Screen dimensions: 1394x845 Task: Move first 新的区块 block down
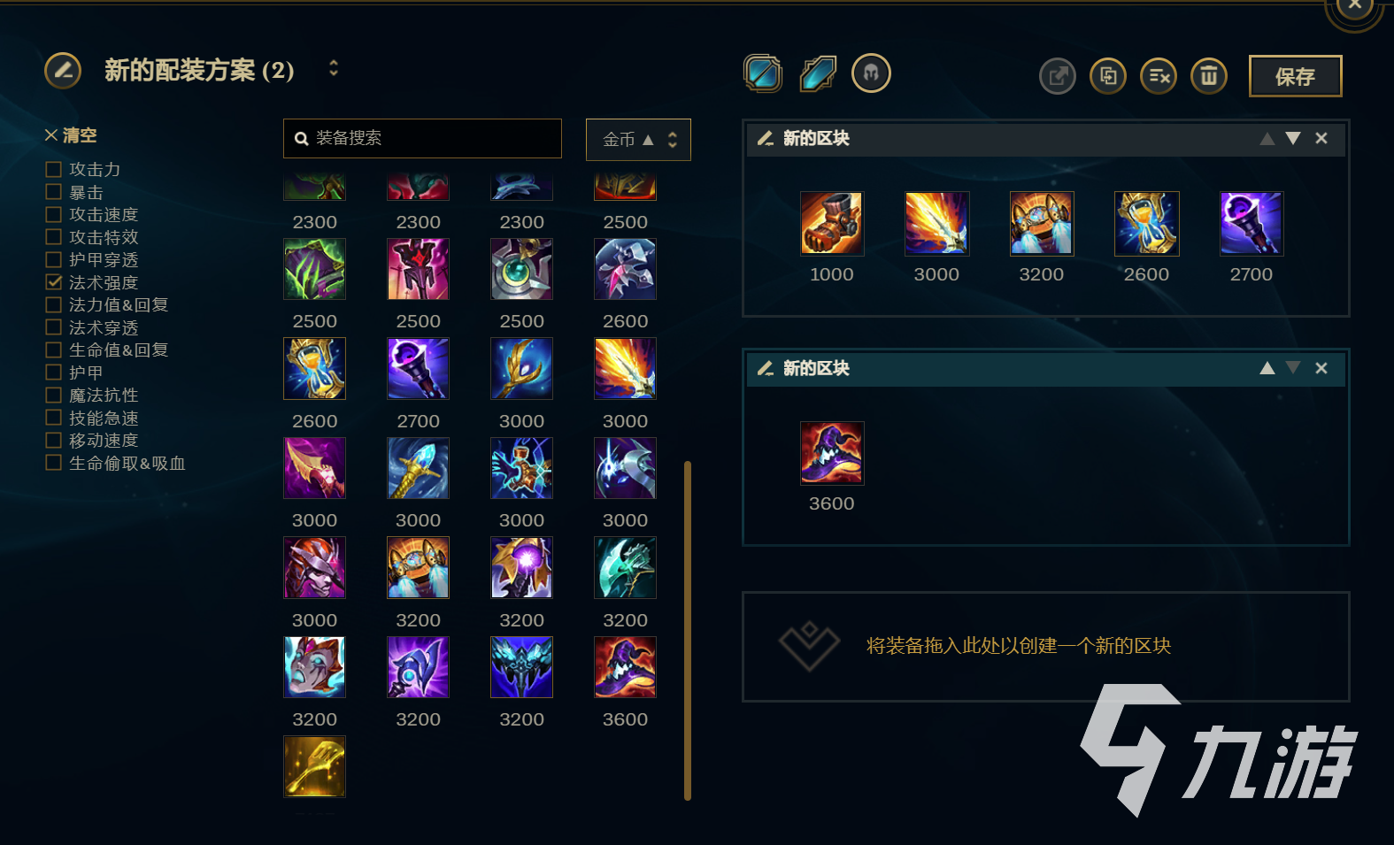(x=1293, y=138)
